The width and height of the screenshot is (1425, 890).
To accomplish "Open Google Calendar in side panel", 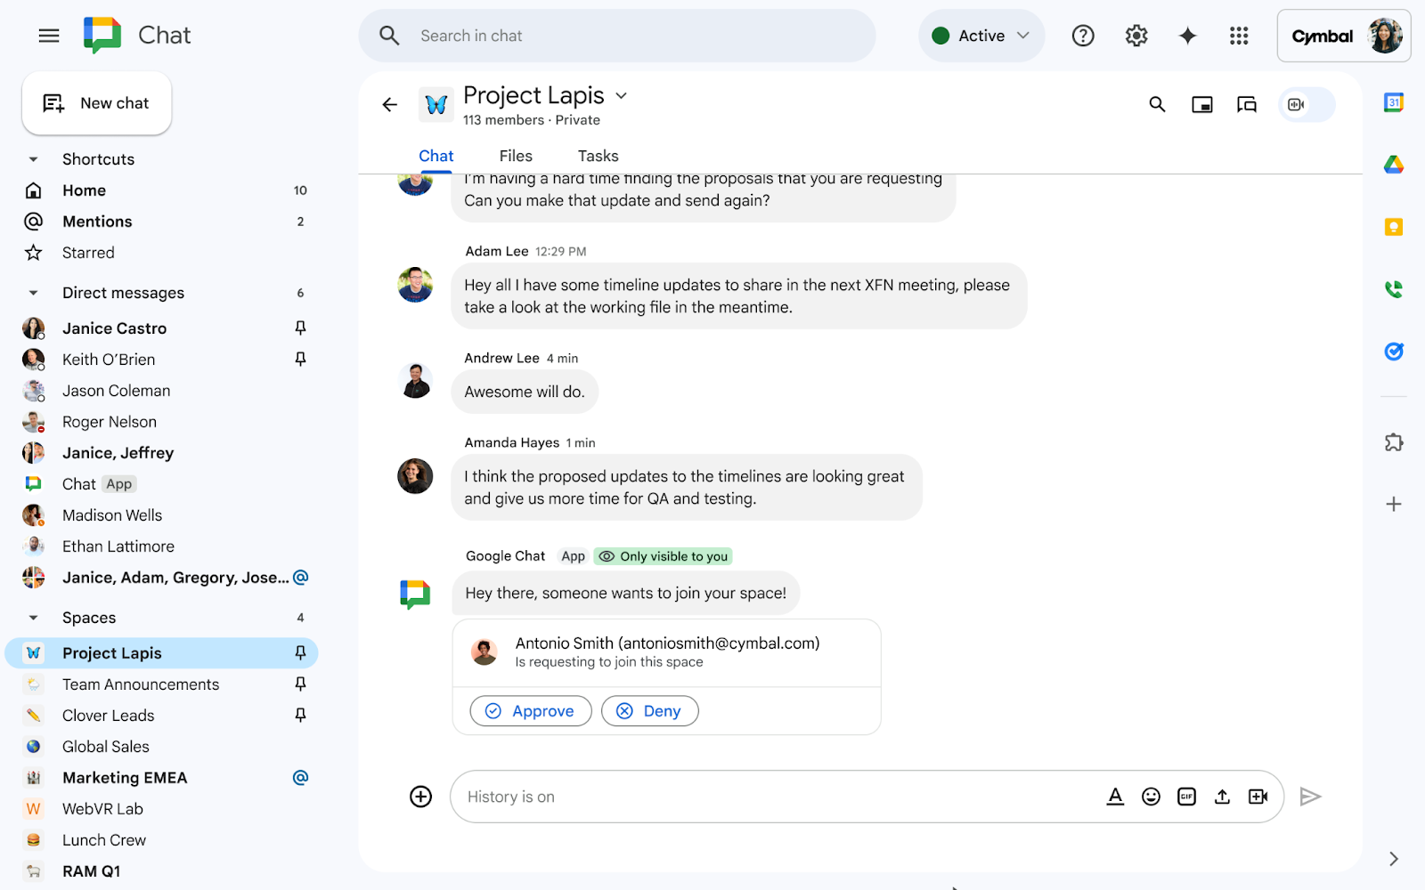I will point(1394,102).
